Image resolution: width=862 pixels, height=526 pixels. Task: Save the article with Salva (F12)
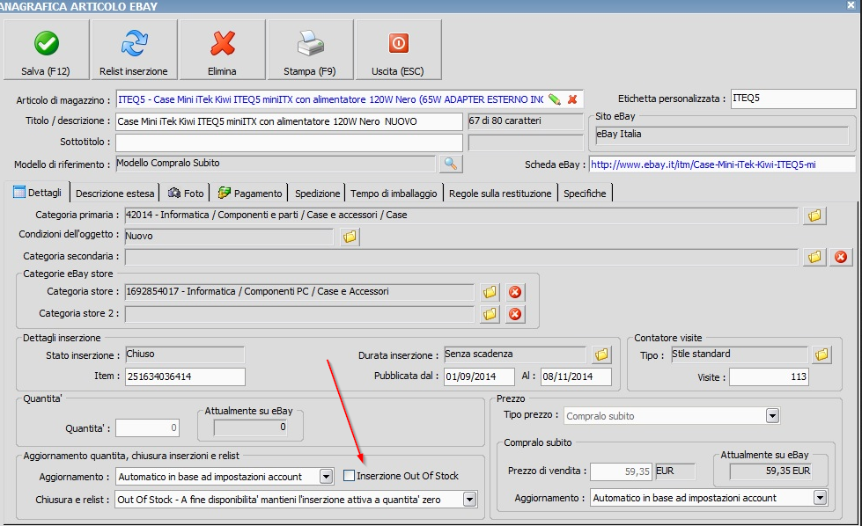(x=46, y=50)
